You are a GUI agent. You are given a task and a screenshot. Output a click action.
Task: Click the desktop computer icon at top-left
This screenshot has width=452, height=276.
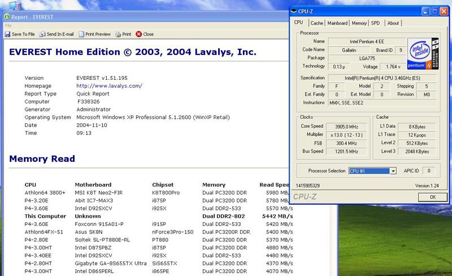tap(15, 5)
